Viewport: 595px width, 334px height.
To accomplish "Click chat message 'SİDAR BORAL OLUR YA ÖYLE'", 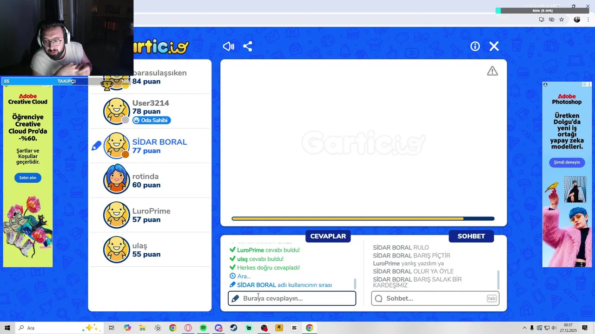I will pyautogui.click(x=413, y=271).
